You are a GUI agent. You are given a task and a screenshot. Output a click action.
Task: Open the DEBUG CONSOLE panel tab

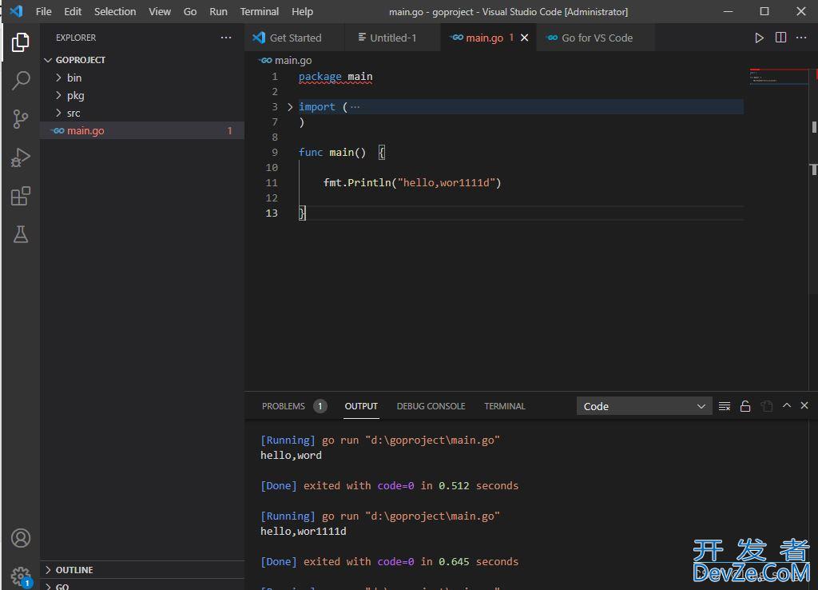tap(431, 406)
